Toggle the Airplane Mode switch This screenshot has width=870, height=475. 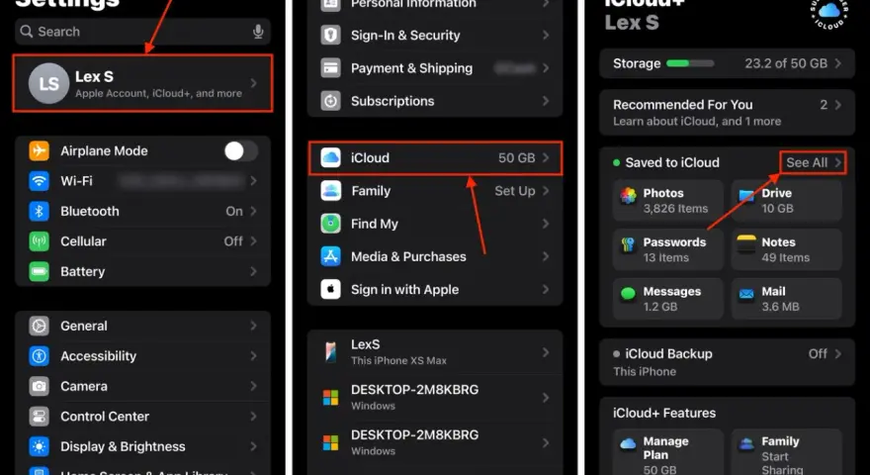(241, 150)
